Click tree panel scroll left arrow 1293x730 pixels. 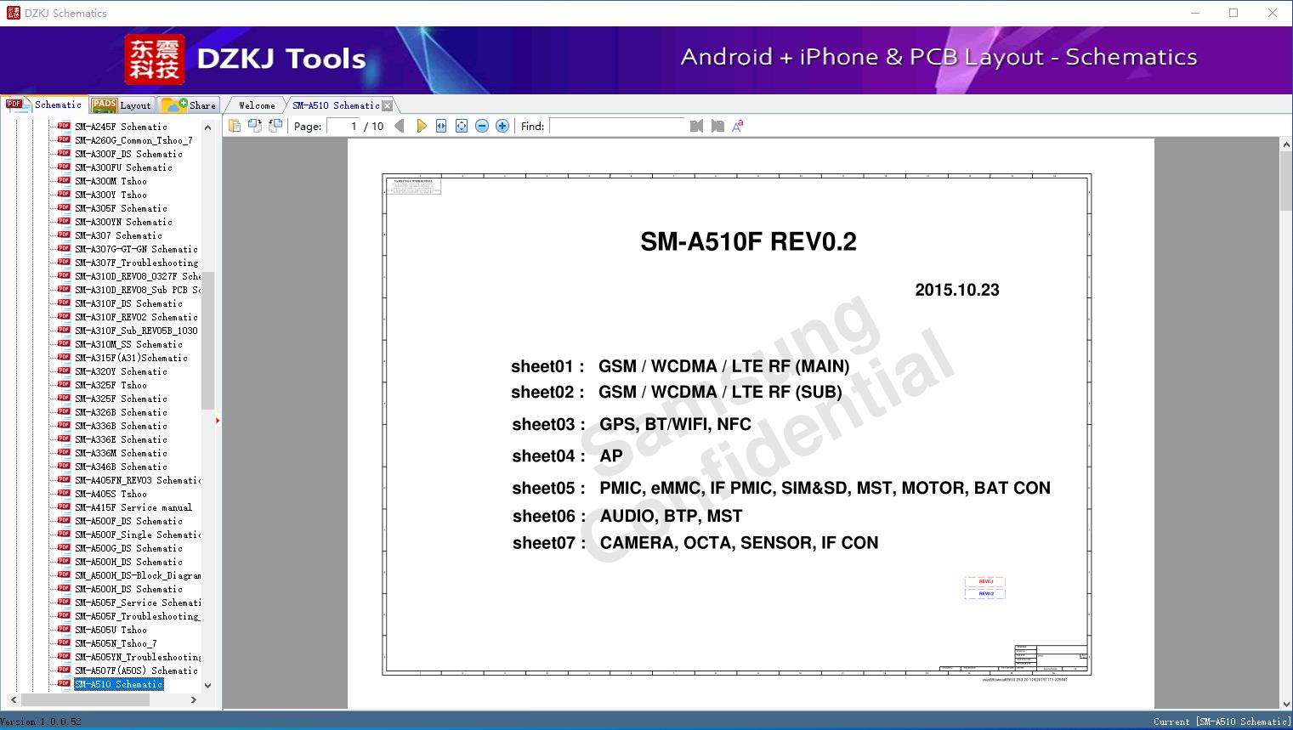click(14, 699)
